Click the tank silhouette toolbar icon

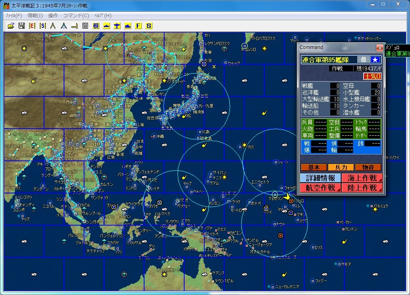128,25
